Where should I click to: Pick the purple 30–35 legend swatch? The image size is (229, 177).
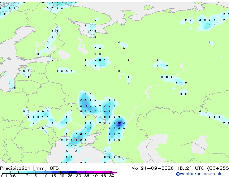coord(81,172)
